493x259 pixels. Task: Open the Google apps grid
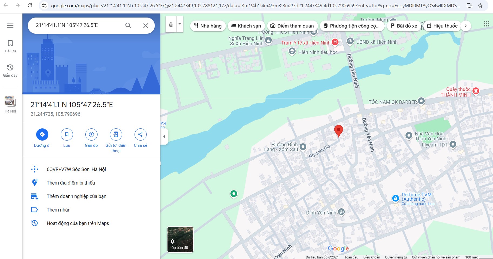tap(486, 24)
